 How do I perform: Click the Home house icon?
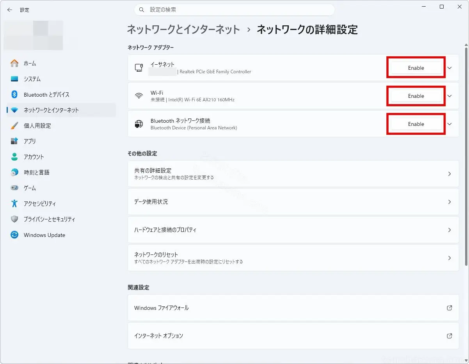tap(14, 63)
